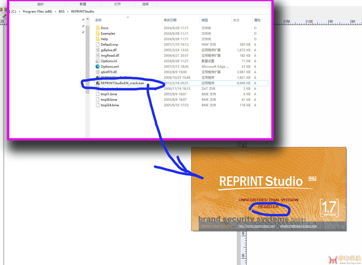Click the REPRINTStudio breadcrumb segment
The width and height of the screenshot is (362, 265).
point(82,12)
